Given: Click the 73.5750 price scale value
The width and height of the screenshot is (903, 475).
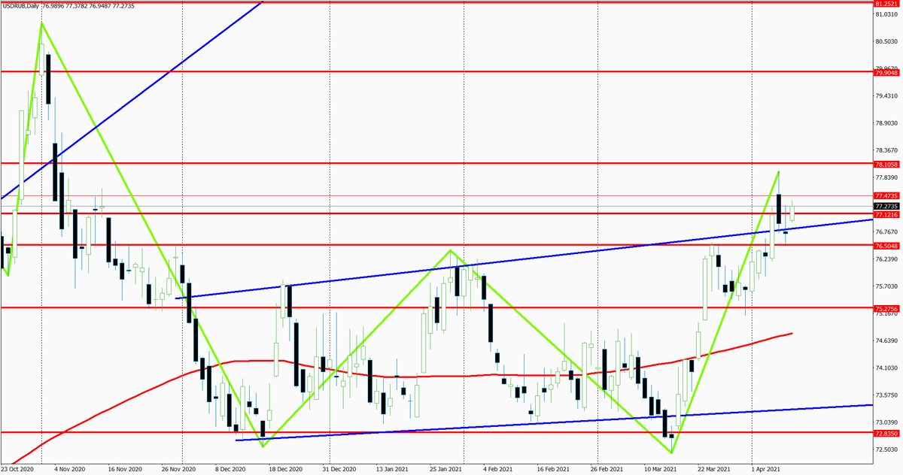Looking at the screenshot, I should tap(887, 395).
